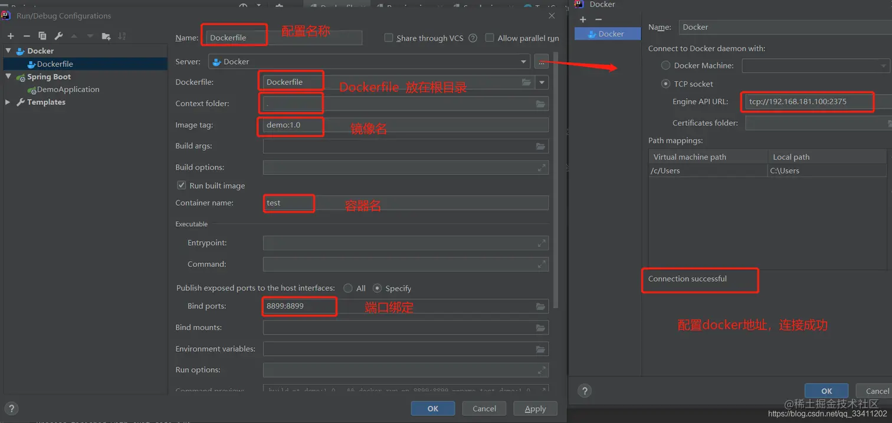The height and width of the screenshot is (423, 892).
Task: Expand the Command field
Action: tap(541, 264)
